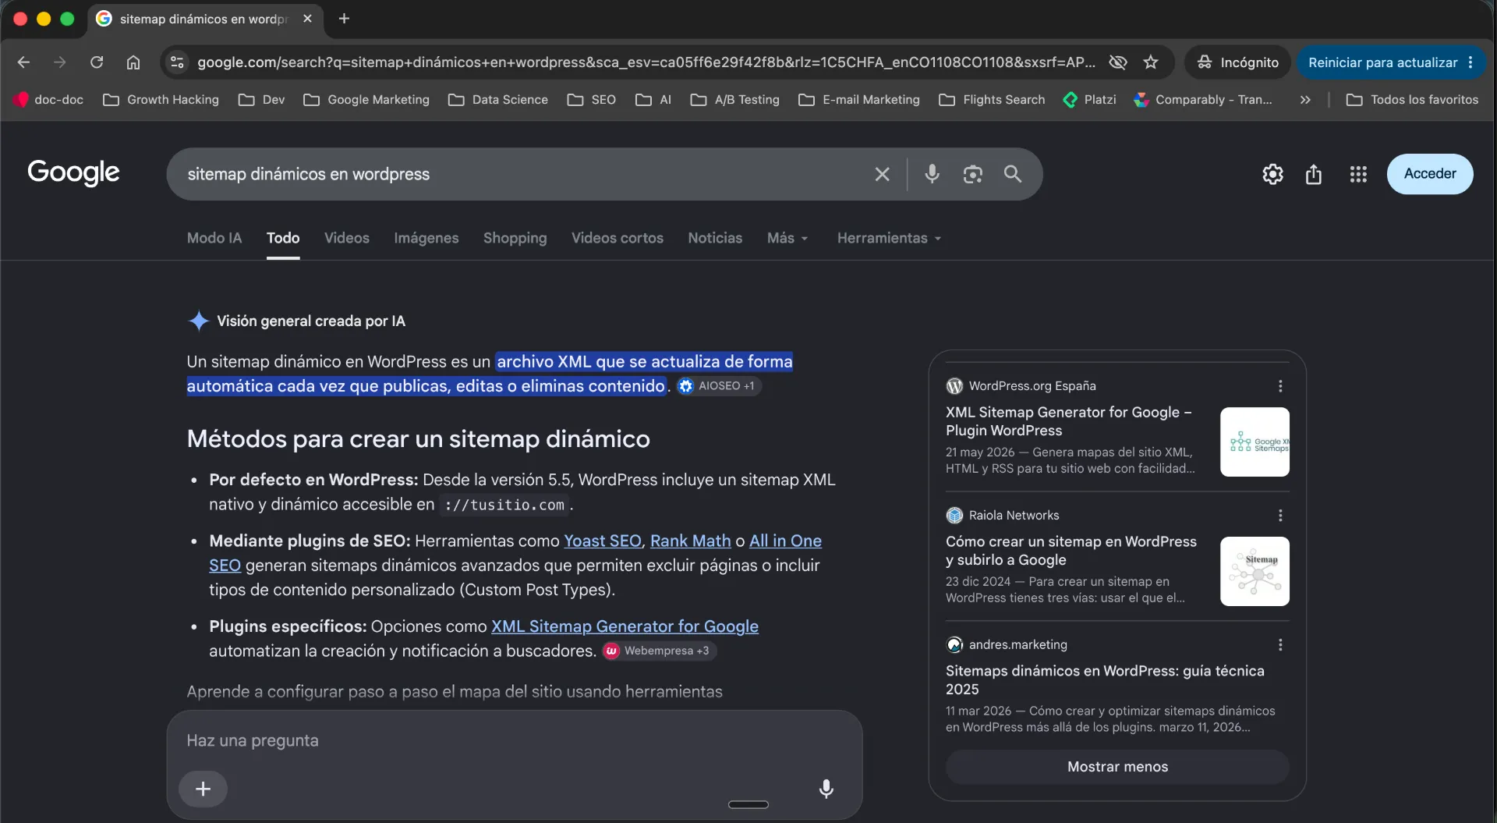
Task: Open more options for Raiola Networks result
Action: click(x=1279, y=516)
